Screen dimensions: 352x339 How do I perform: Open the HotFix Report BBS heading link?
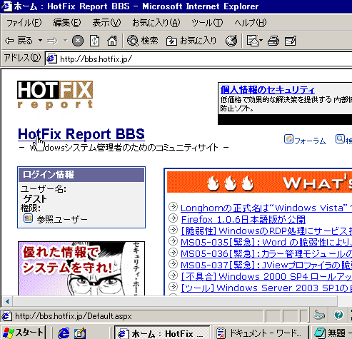coord(81,134)
